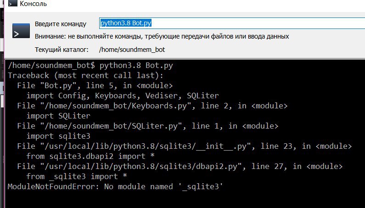
Task: Click the command input field containing python3.8 Bot.py
Action: pyautogui.click(x=232, y=23)
